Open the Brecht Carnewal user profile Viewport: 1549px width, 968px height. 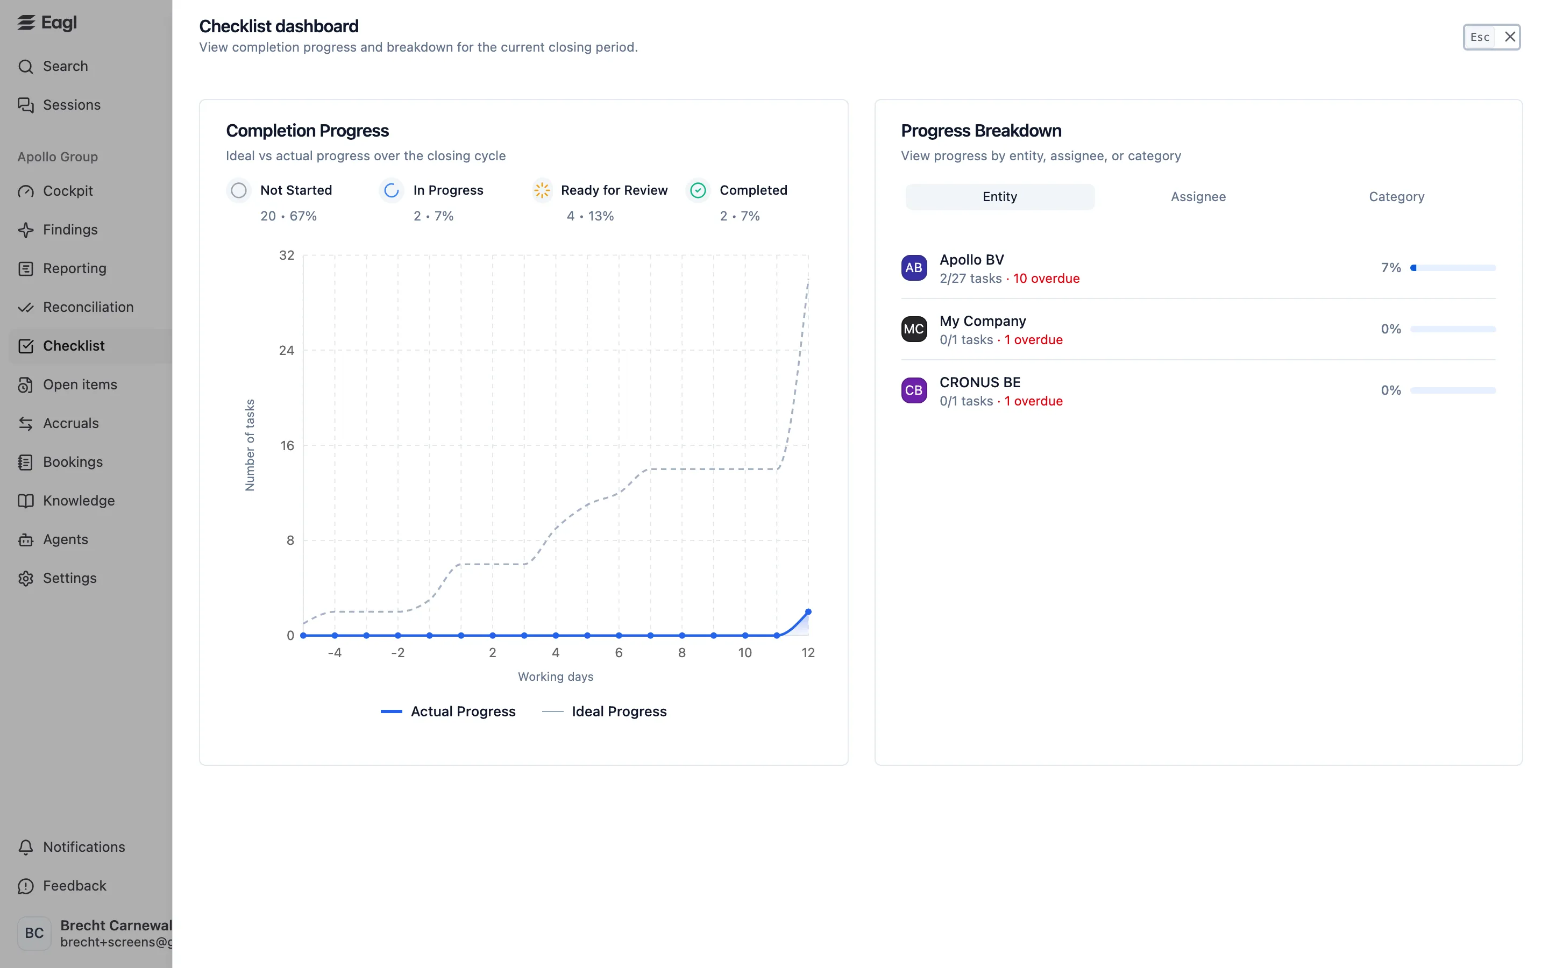pyautogui.click(x=95, y=934)
